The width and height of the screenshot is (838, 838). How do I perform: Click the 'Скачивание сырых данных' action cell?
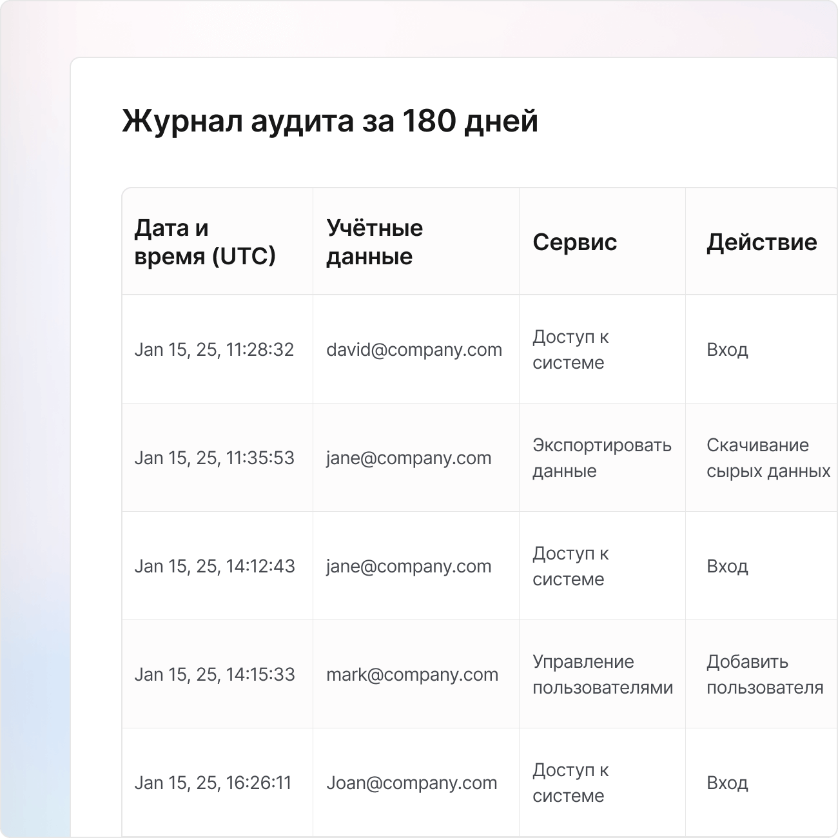coord(768,458)
